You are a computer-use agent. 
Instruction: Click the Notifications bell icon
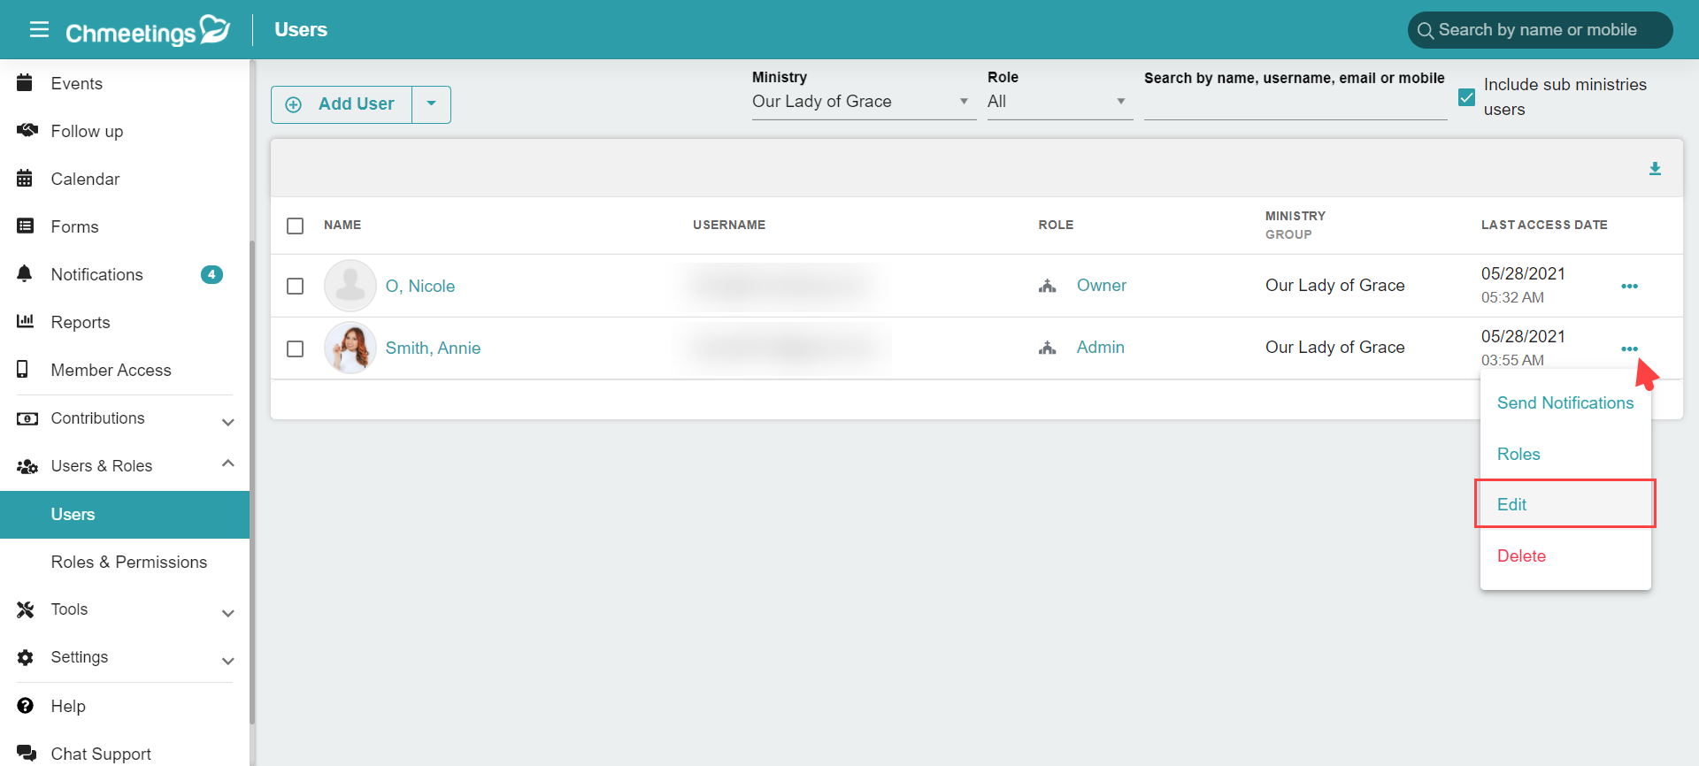tap(25, 274)
